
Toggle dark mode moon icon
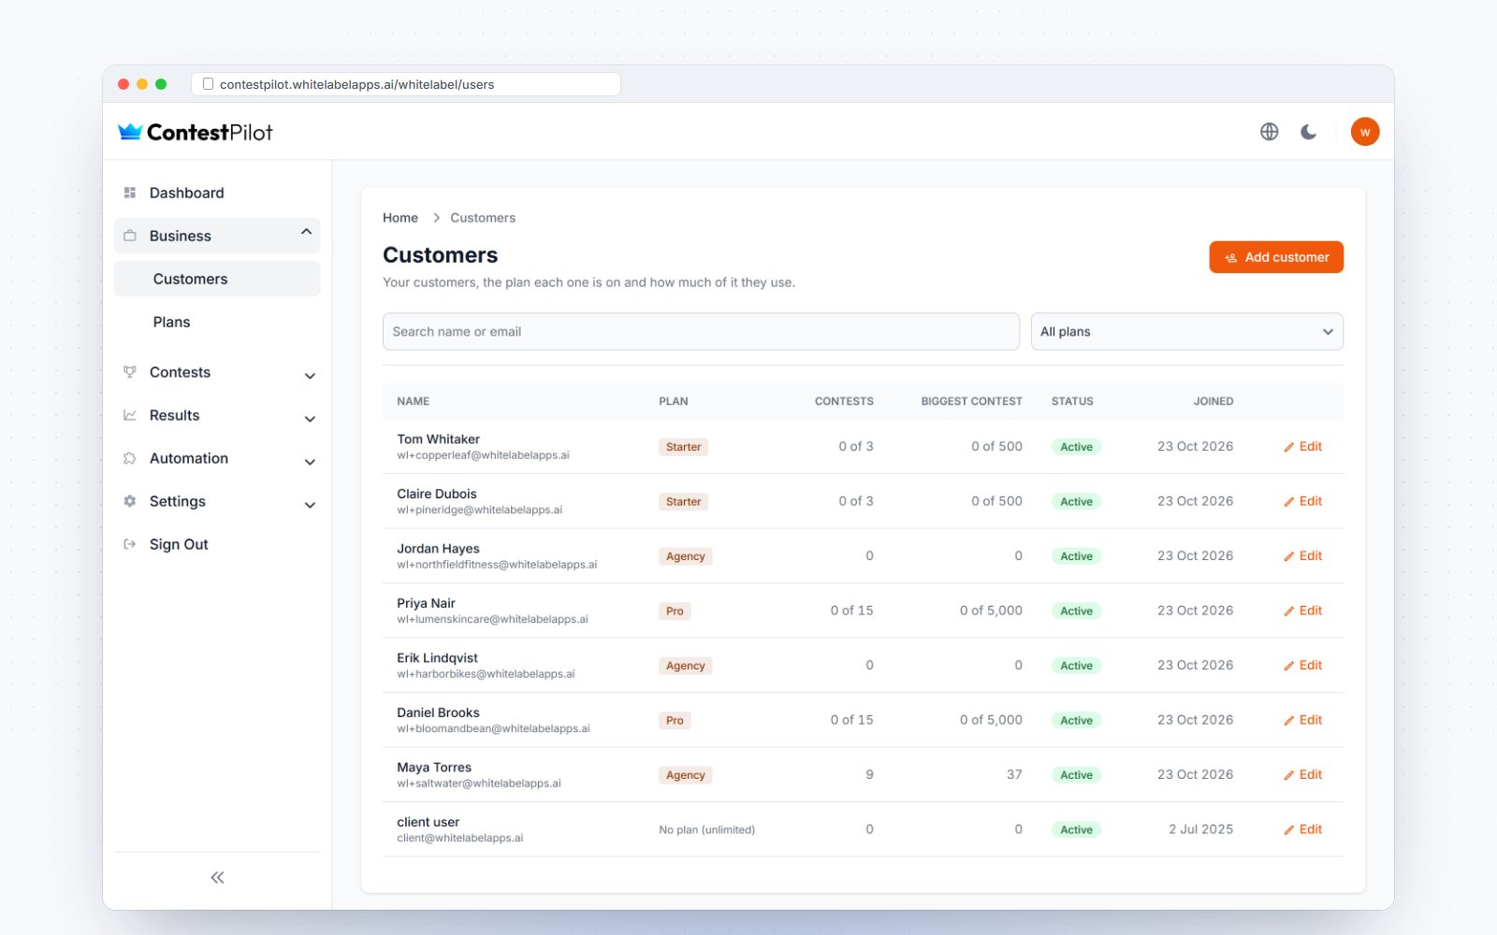[1308, 132]
